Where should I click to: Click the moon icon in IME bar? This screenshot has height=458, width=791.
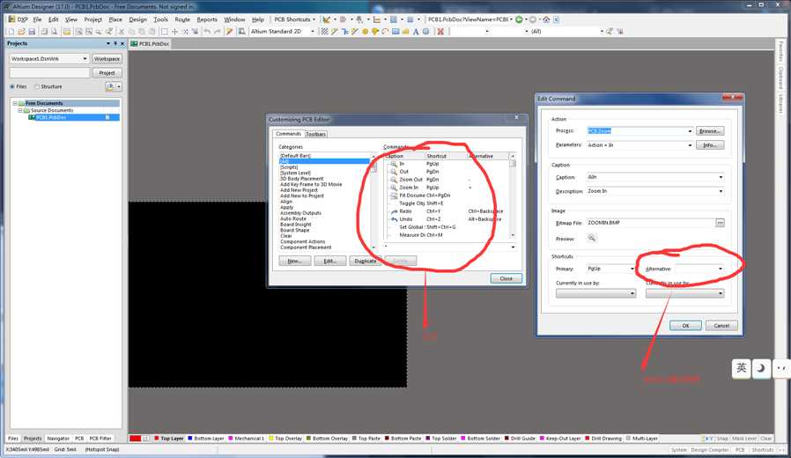[761, 367]
